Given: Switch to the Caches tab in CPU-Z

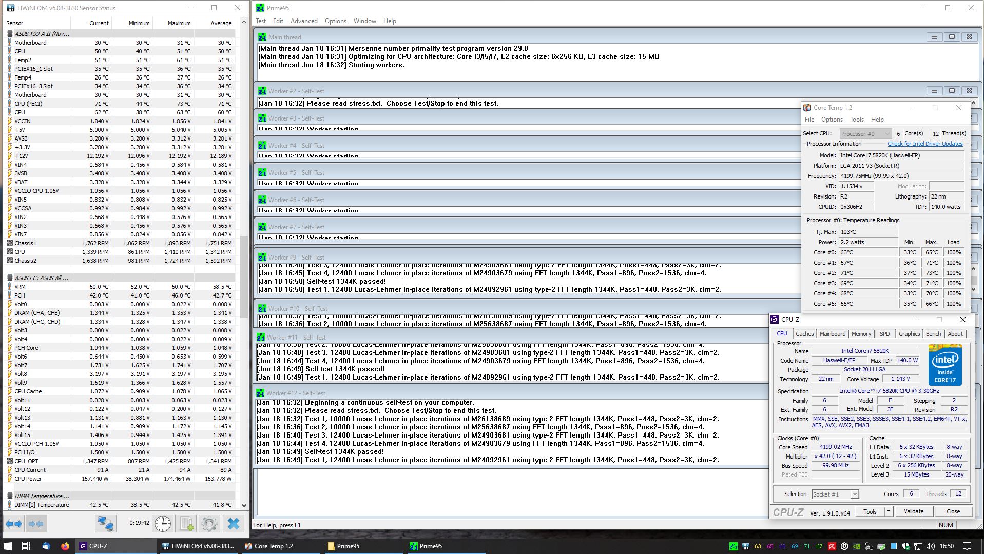Looking at the screenshot, I should click(x=804, y=334).
